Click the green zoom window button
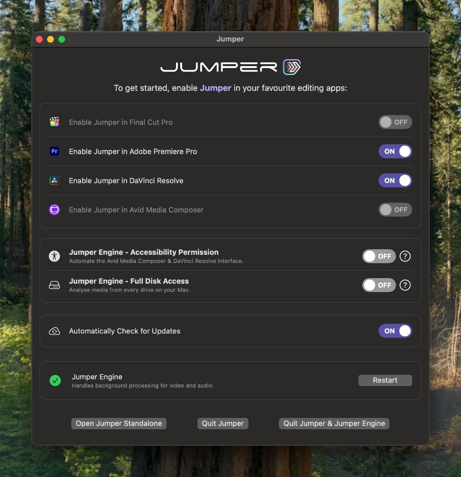 point(62,39)
